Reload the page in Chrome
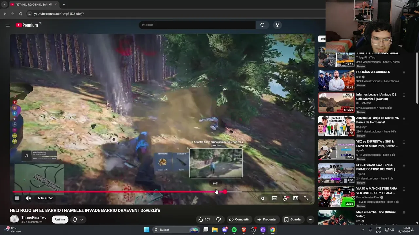 (21, 14)
